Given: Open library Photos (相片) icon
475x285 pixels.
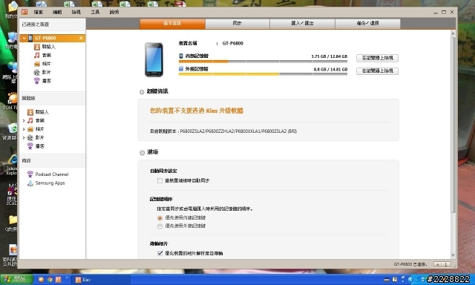Looking at the screenshot, I should [x=30, y=129].
